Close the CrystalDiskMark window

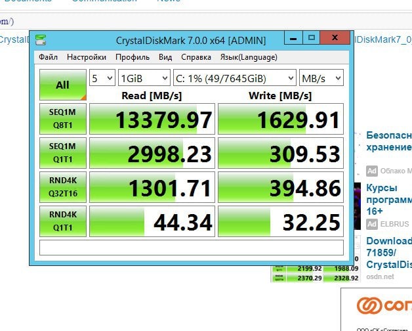pos(335,38)
